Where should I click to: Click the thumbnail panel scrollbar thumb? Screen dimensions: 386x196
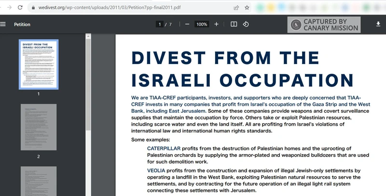pyautogui.click(x=88, y=85)
